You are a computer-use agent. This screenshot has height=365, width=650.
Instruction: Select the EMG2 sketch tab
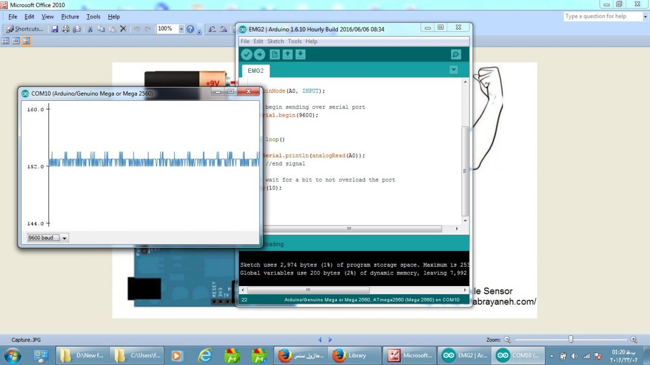click(256, 71)
